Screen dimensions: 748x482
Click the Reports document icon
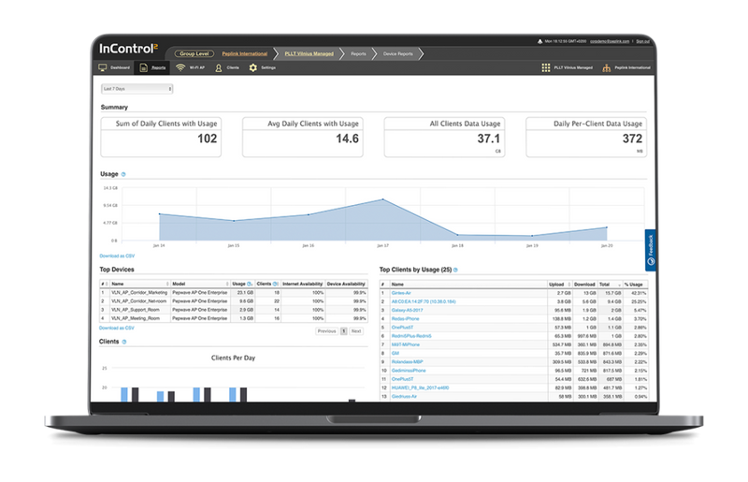144,67
